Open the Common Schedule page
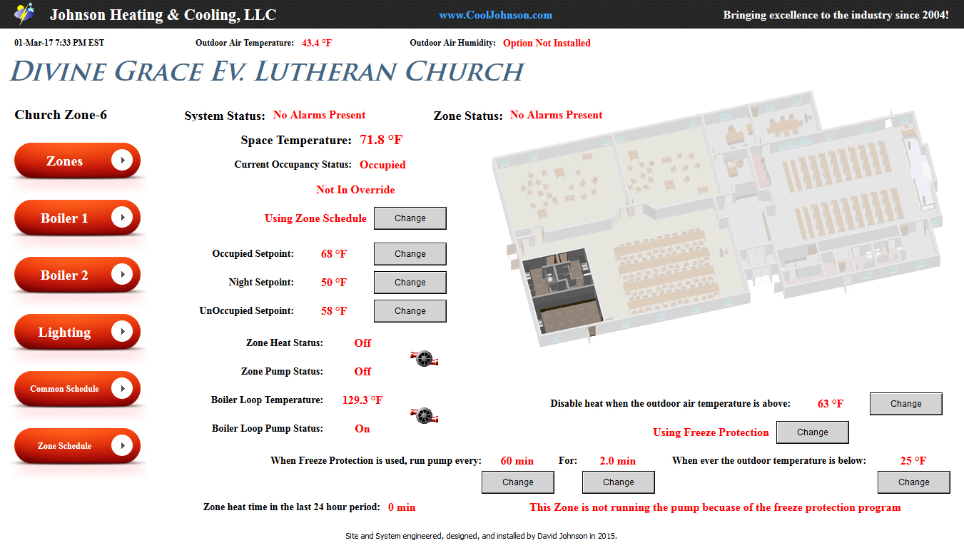The height and width of the screenshot is (553, 964). coord(77,389)
